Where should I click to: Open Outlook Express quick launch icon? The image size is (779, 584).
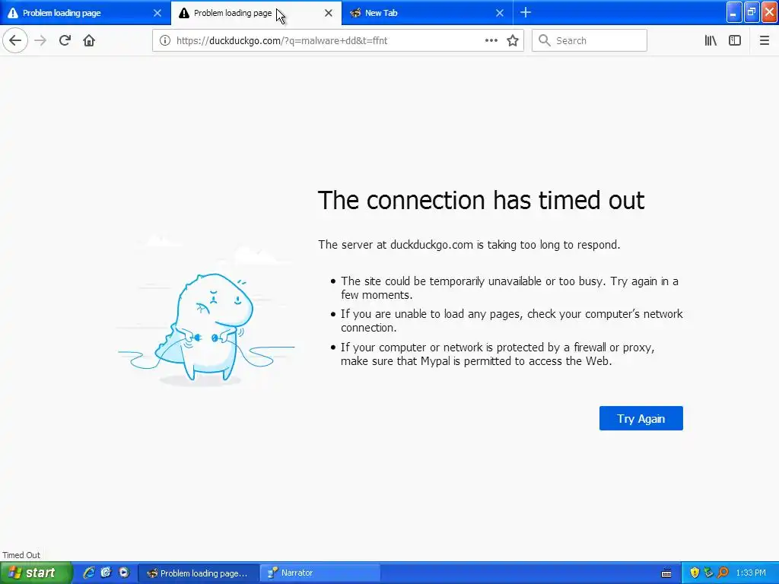106,573
